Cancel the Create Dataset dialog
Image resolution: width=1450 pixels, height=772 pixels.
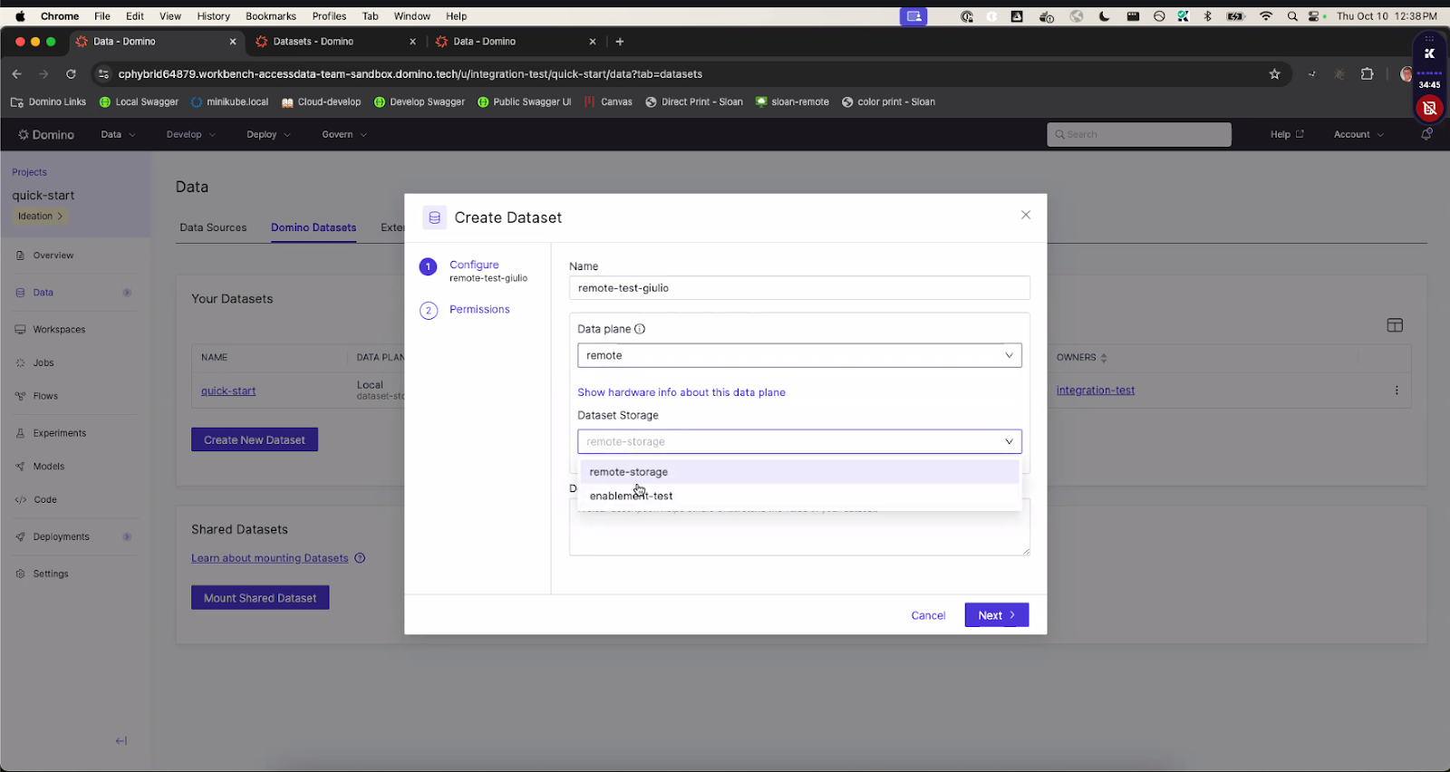[928, 615]
